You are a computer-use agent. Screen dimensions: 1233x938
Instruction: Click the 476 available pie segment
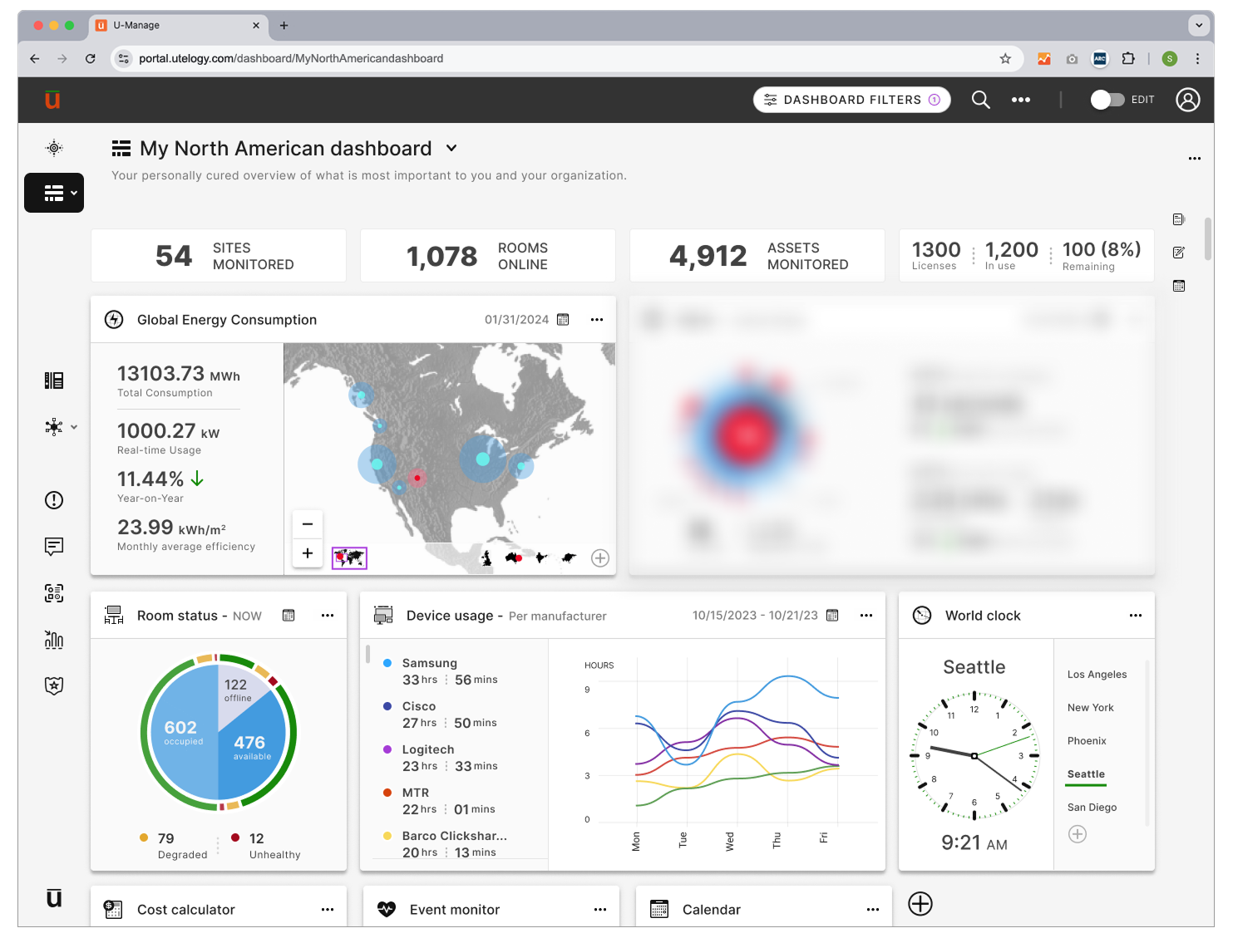point(250,746)
